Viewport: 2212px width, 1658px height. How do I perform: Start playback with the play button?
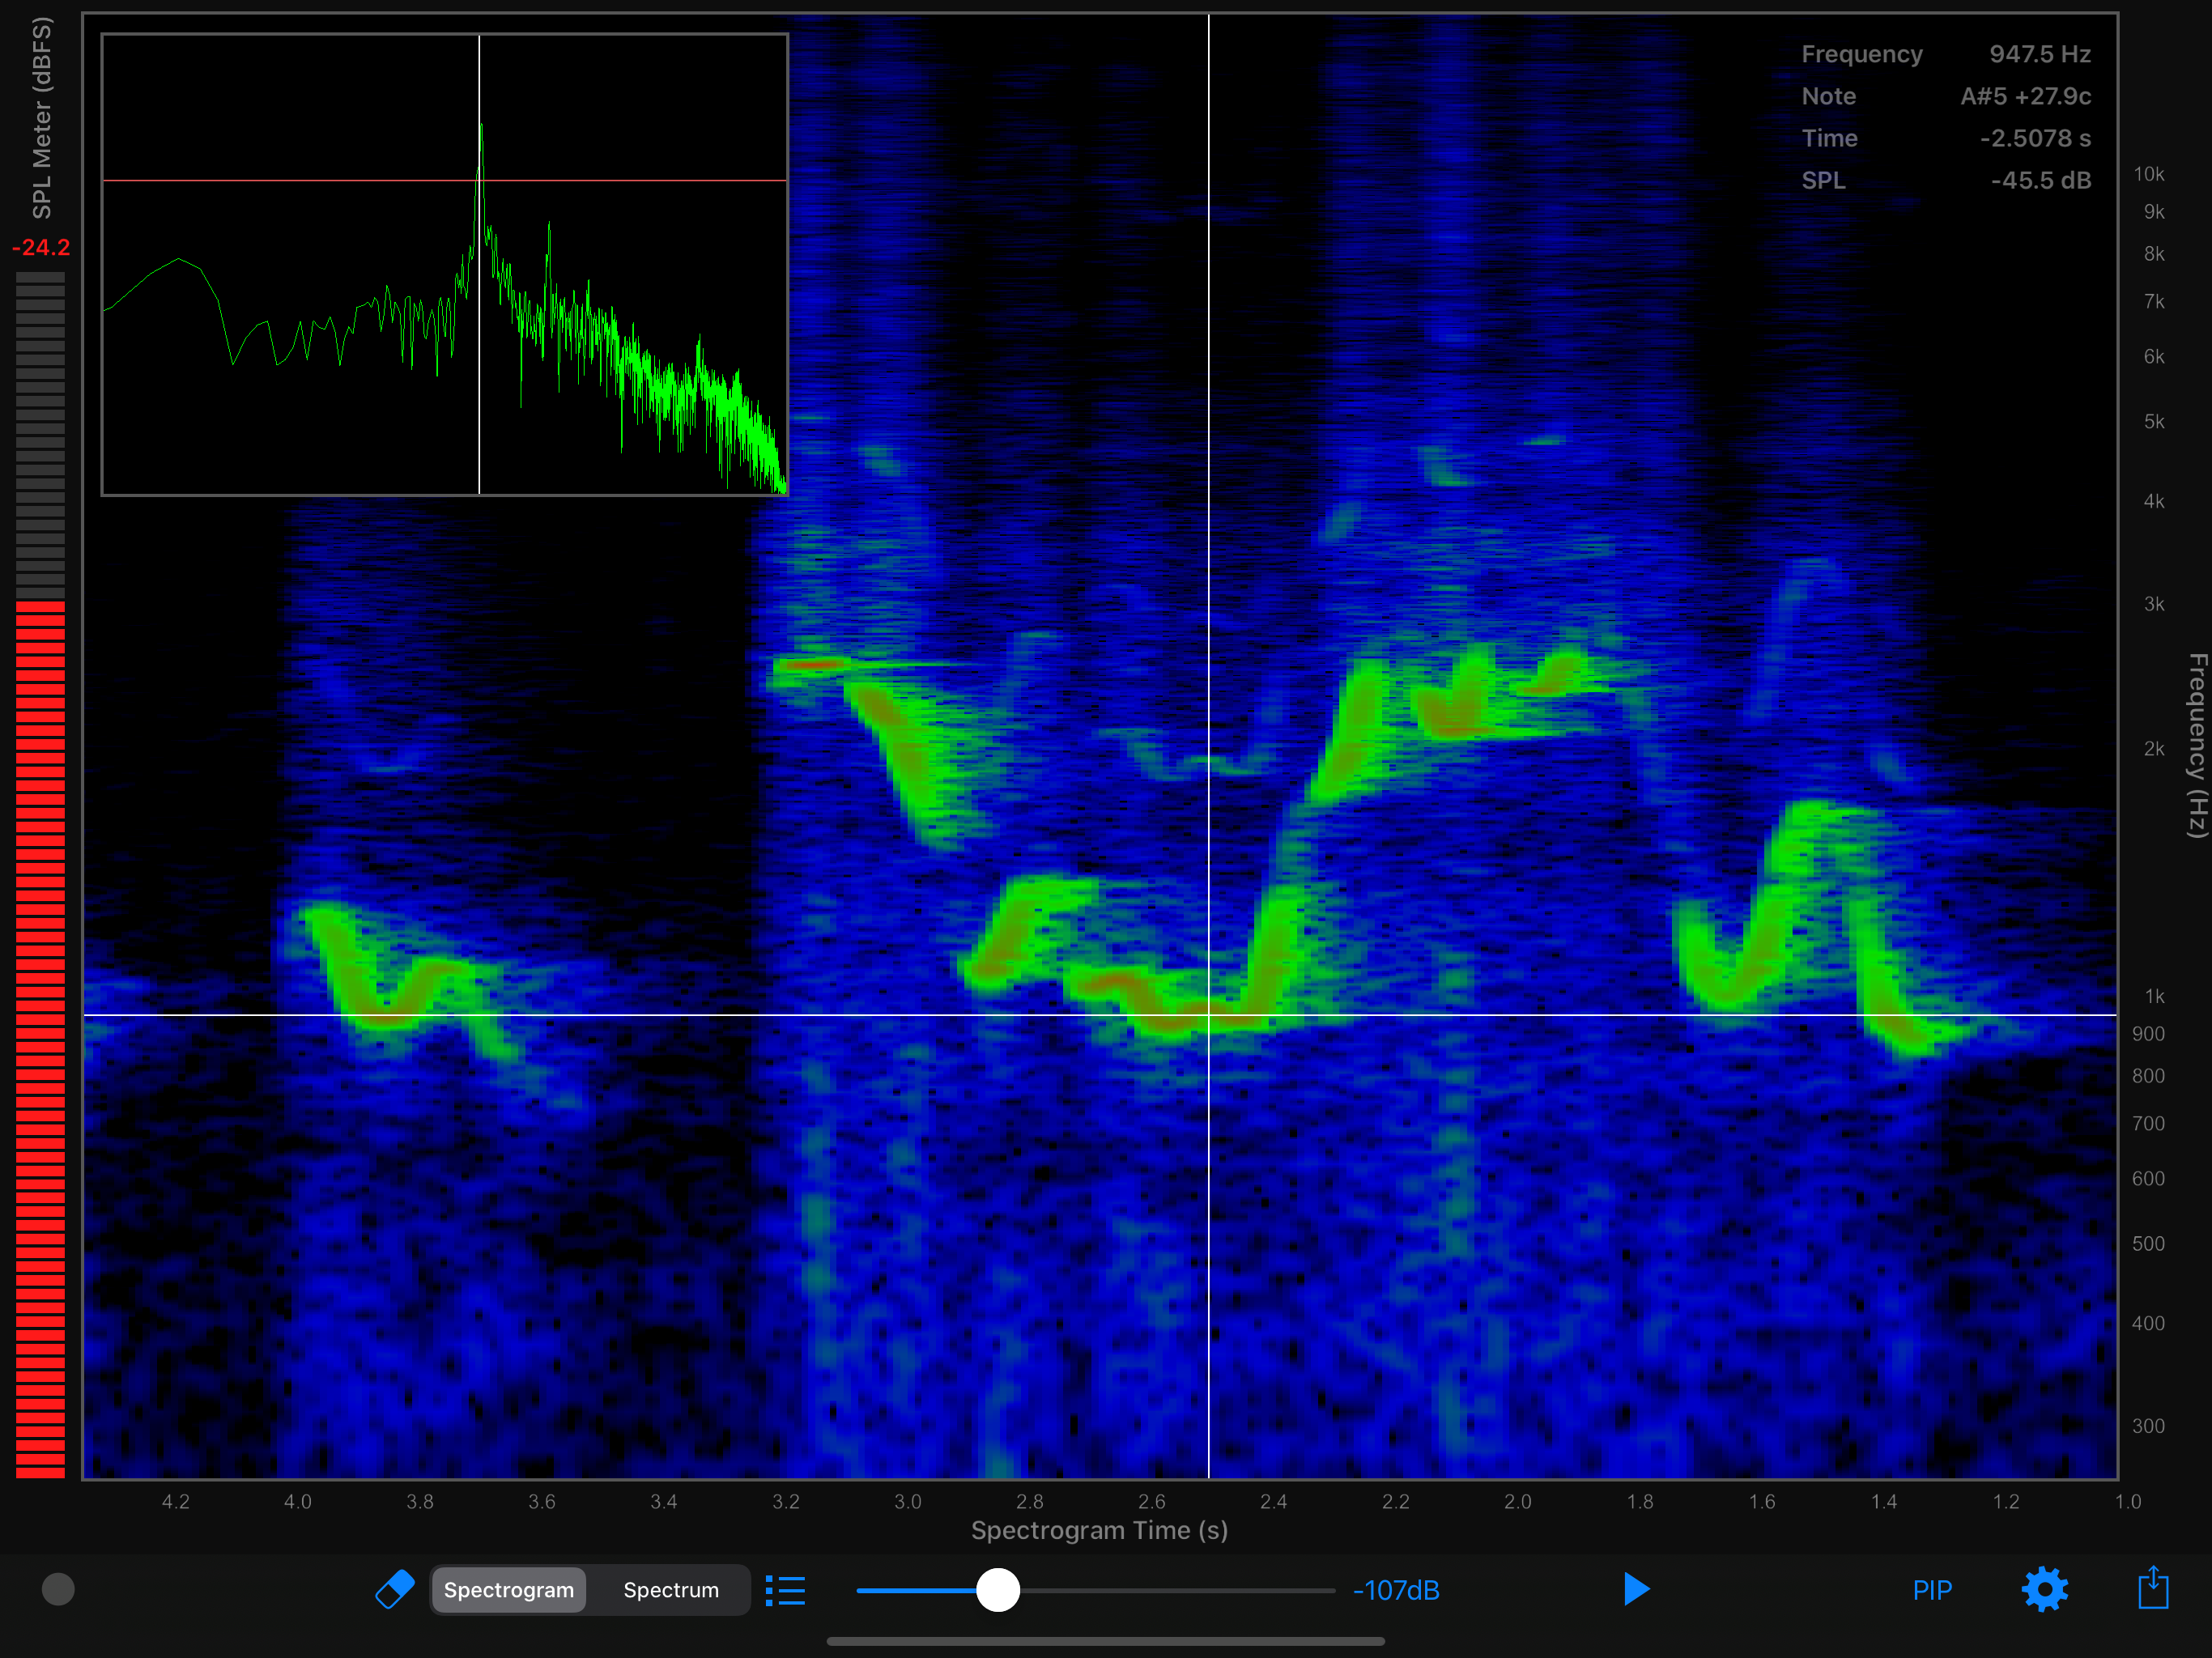click(1636, 1589)
